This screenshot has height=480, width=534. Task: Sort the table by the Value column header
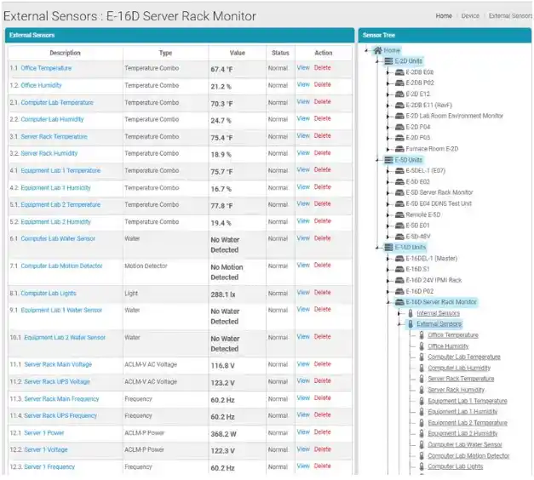(x=237, y=53)
